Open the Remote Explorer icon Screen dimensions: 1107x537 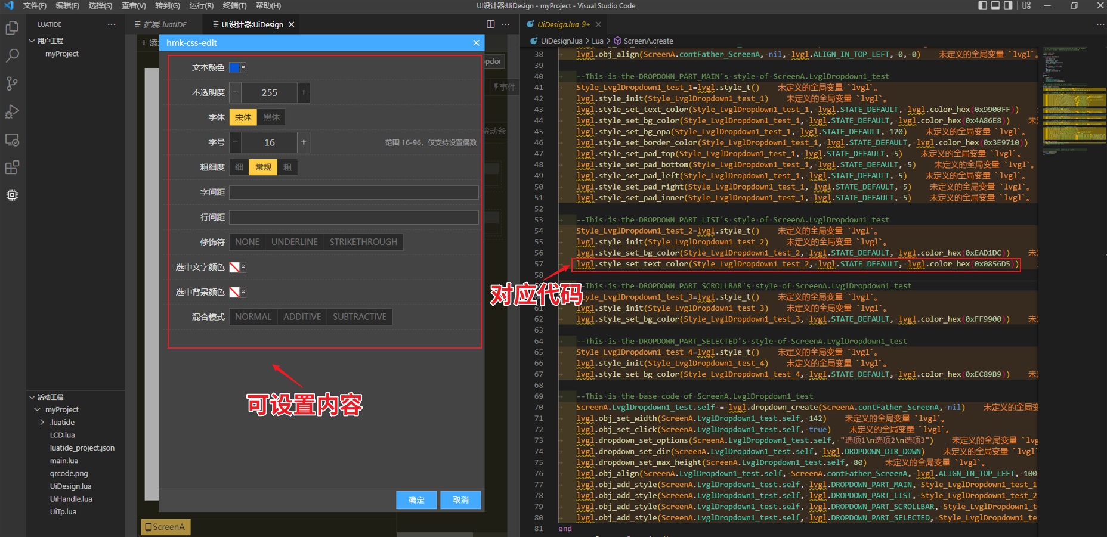12,140
